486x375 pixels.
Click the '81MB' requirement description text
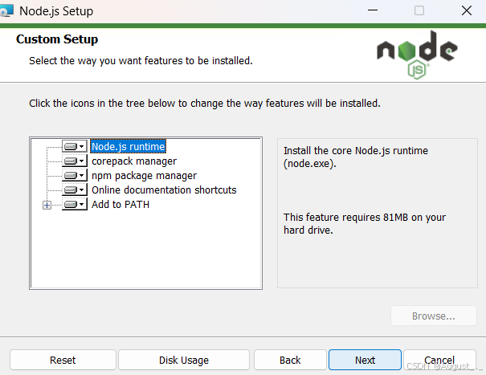[x=365, y=223]
